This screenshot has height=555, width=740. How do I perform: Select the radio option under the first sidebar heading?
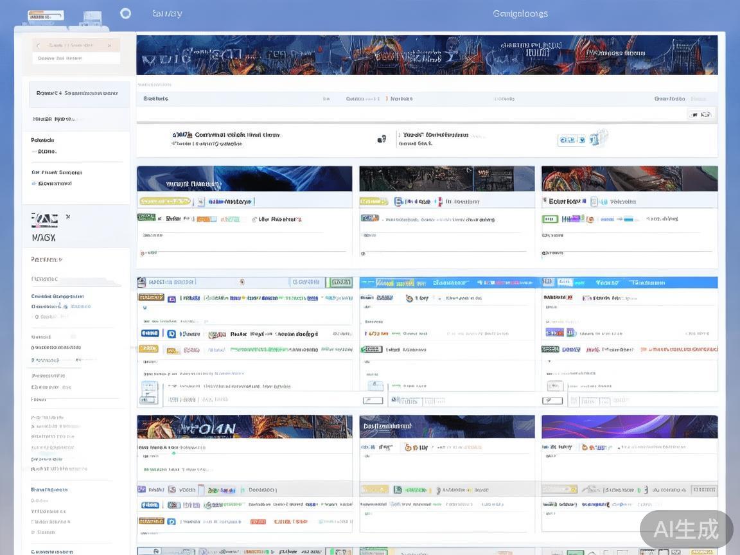pyautogui.click(x=34, y=152)
